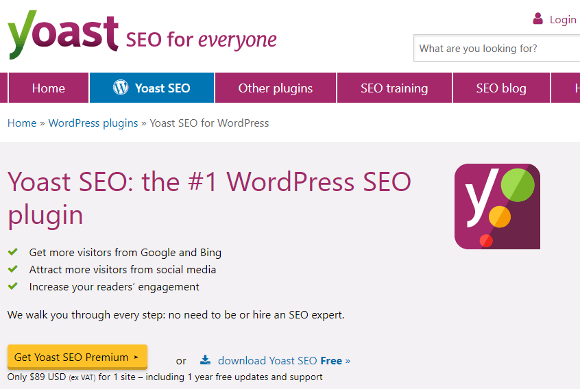The height and width of the screenshot is (389, 580).
Task: Click the checkmark beside the social media line
Action: point(13,269)
